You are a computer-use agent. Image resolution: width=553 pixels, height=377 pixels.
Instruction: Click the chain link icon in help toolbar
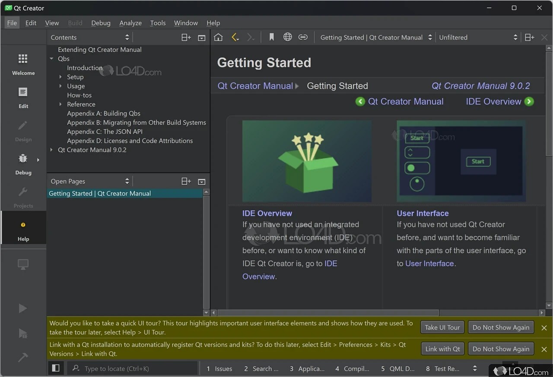303,38
